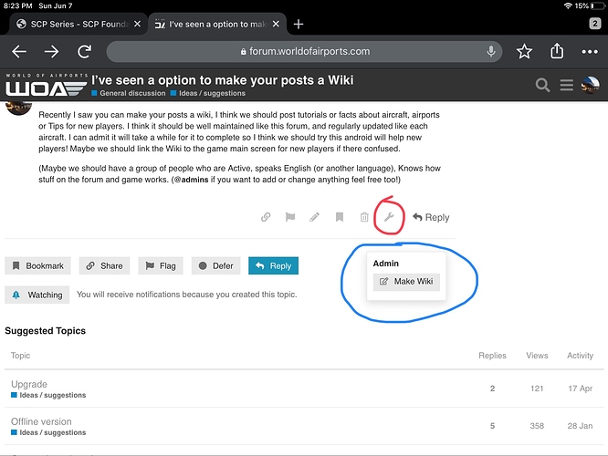Image resolution: width=608 pixels, height=456 pixels.
Task: Click the forum.worldofairports.com address bar
Action: (x=304, y=51)
